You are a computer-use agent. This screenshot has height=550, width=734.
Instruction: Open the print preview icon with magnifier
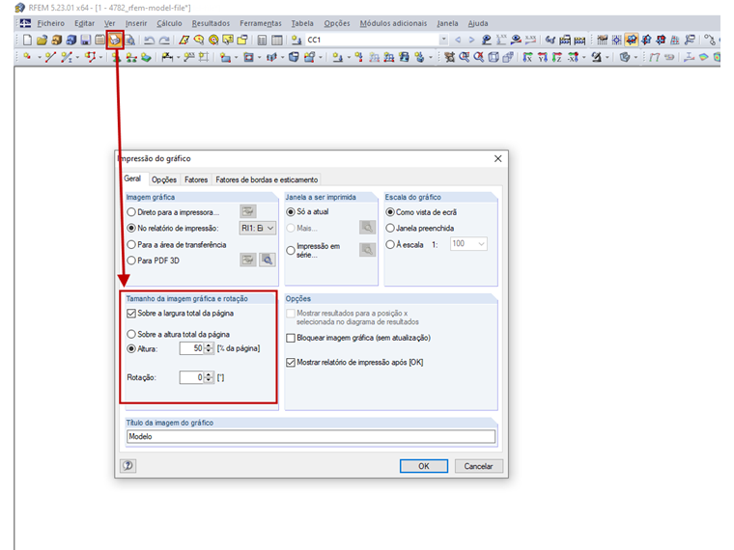click(129, 40)
